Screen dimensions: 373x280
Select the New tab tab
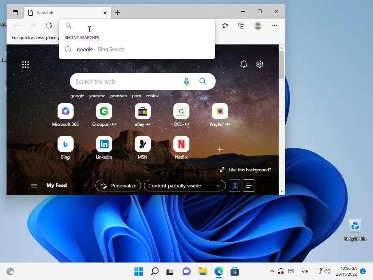67,13
